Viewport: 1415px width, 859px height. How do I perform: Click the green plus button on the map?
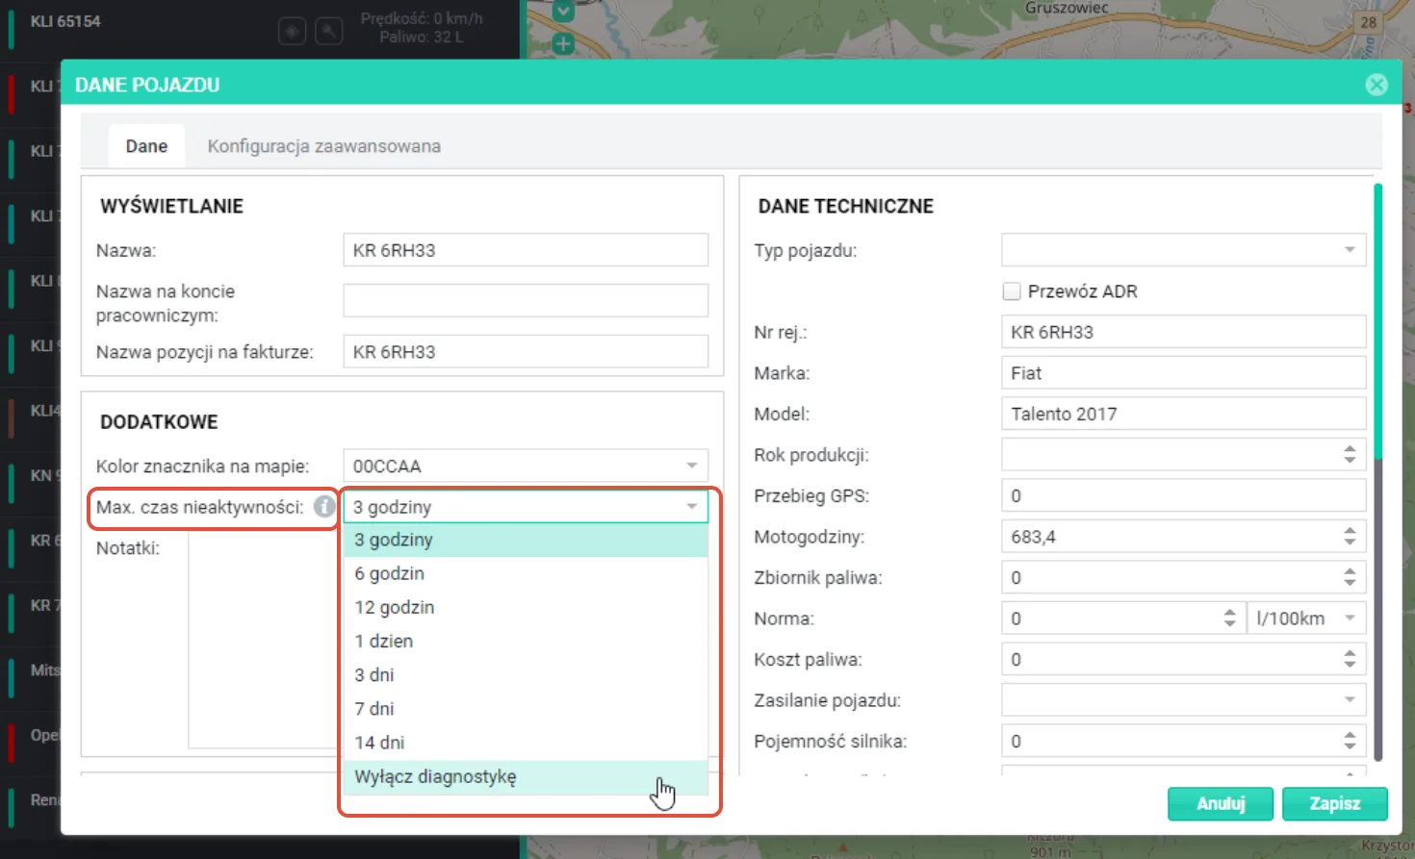tap(564, 43)
